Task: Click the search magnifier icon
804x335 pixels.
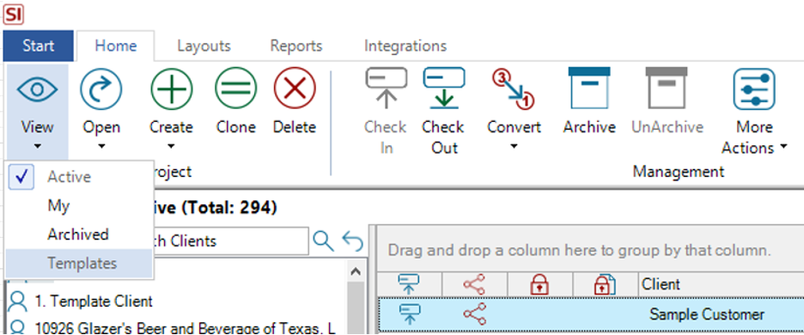Action: pos(324,241)
